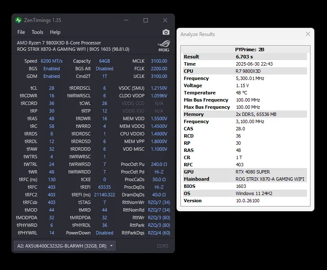327x270 pixels.
Task: Select the Capacity value 64GB
Action: 105,61
